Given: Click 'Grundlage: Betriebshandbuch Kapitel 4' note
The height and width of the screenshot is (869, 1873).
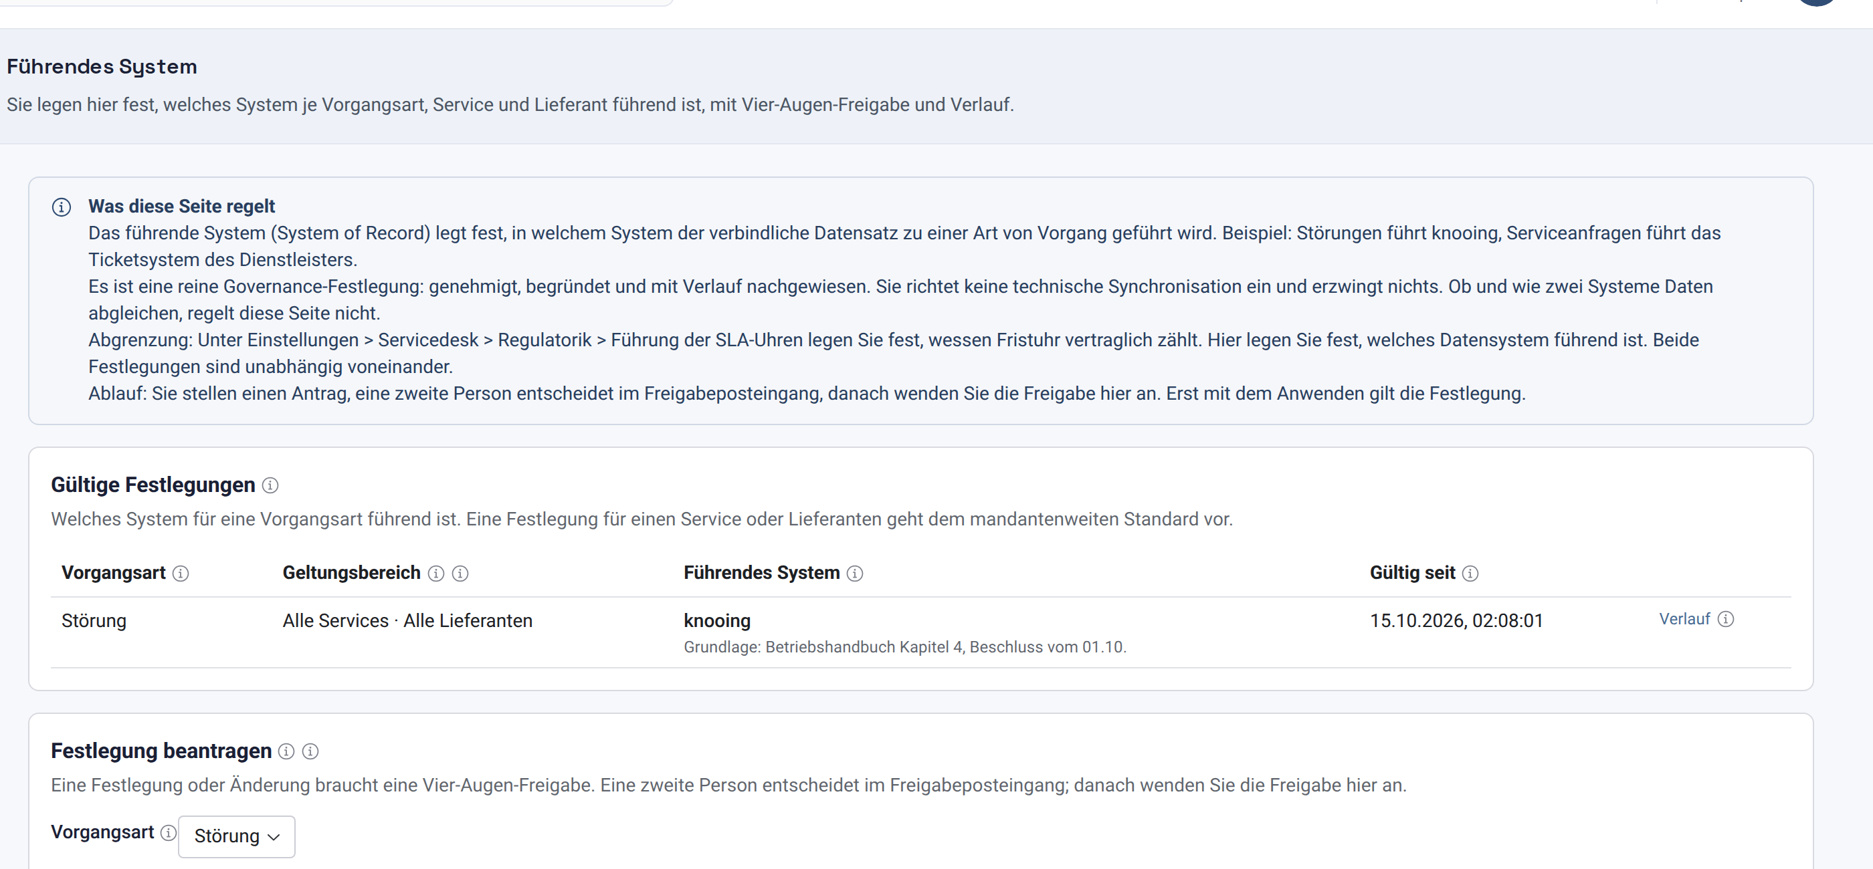Looking at the screenshot, I should click(904, 647).
